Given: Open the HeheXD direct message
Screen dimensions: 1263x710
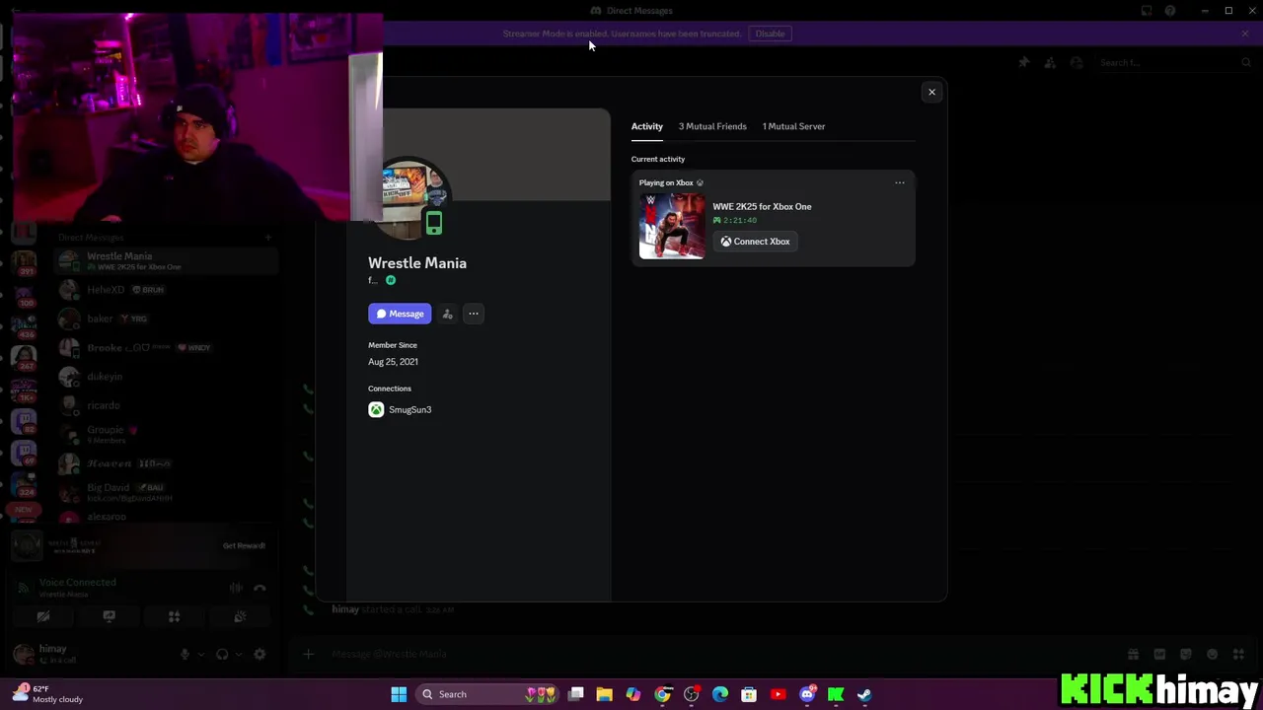Looking at the screenshot, I should (165, 290).
